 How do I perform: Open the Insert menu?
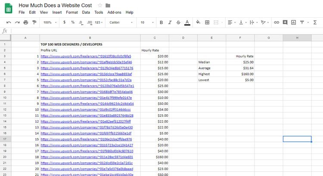point(57,13)
